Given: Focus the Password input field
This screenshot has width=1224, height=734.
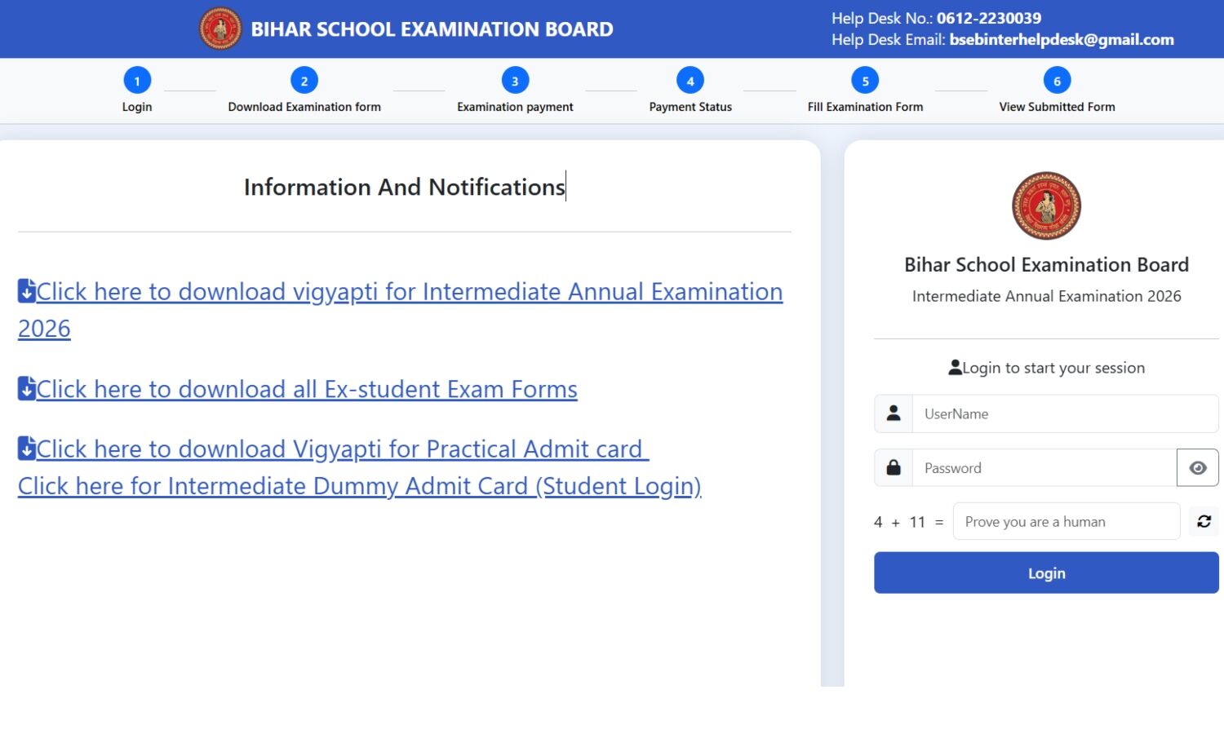Looking at the screenshot, I should (1044, 468).
